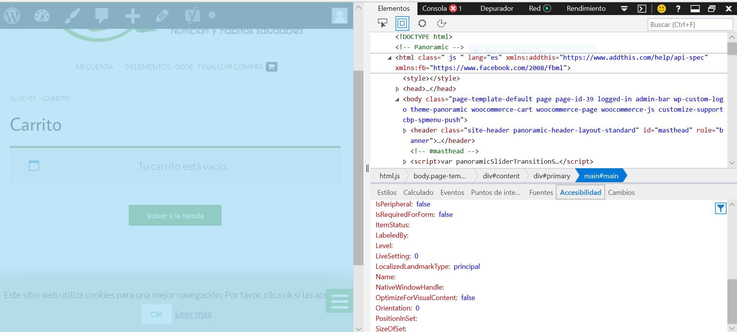Open DevTools help question mark
Image resolution: width=737 pixels, height=332 pixels.
pyautogui.click(x=678, y=8)
